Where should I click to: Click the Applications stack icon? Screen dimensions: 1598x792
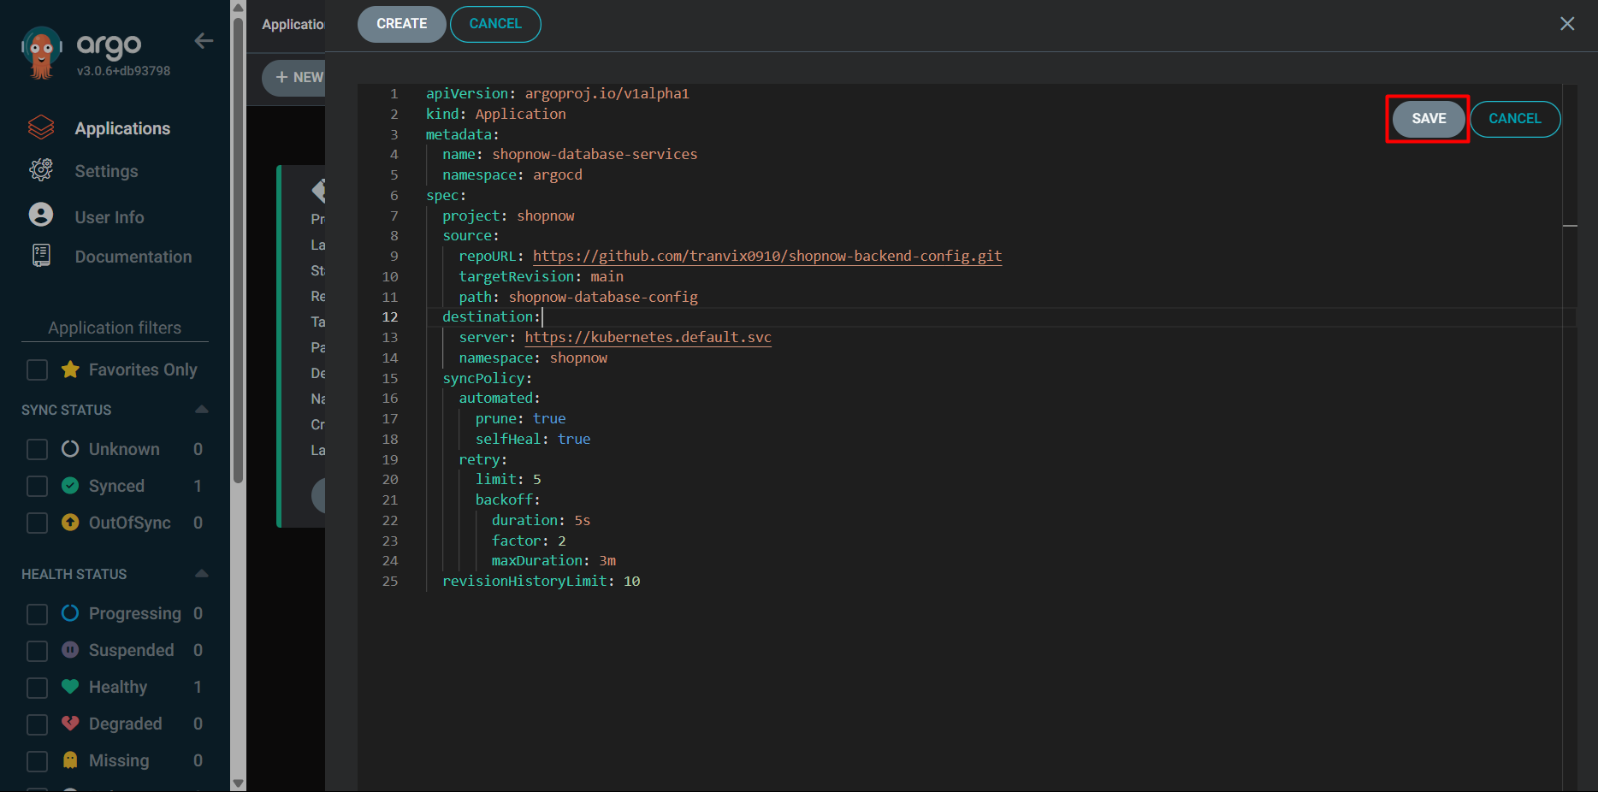point(41,128)
